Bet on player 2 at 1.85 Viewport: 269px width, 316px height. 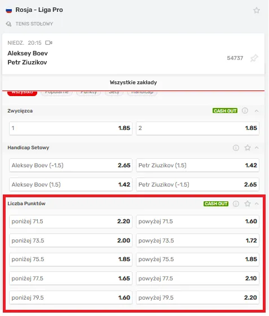click(197, 128)
